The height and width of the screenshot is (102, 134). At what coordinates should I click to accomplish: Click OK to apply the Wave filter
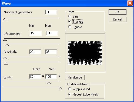118,12
